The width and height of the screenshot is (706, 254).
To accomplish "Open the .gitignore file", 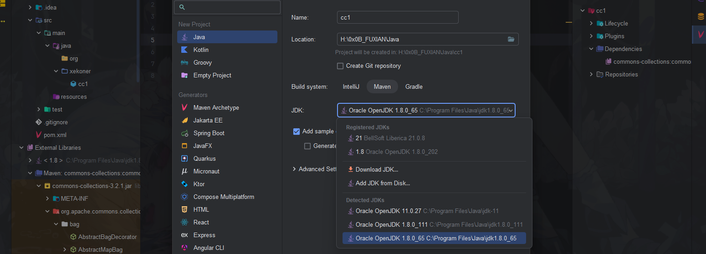I will coord(52,122).
